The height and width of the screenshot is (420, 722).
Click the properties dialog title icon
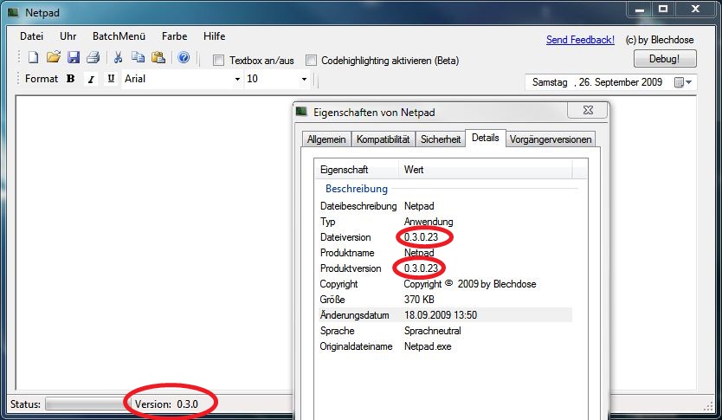coord(301,112)
